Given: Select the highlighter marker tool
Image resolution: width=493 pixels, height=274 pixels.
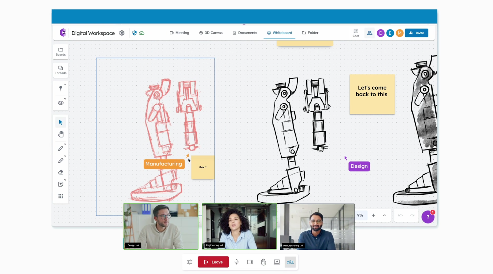Looking at the screenshot, I should pyautogui.click(x=61, y=161).
